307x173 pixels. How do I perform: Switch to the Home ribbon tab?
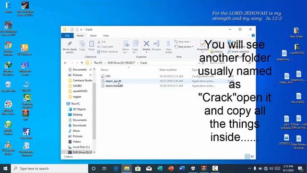click(80, 36)
